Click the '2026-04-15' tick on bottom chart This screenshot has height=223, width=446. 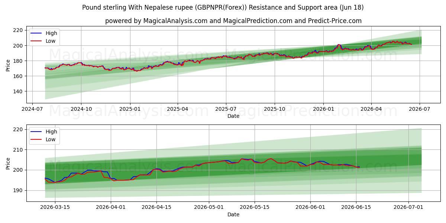157,207
